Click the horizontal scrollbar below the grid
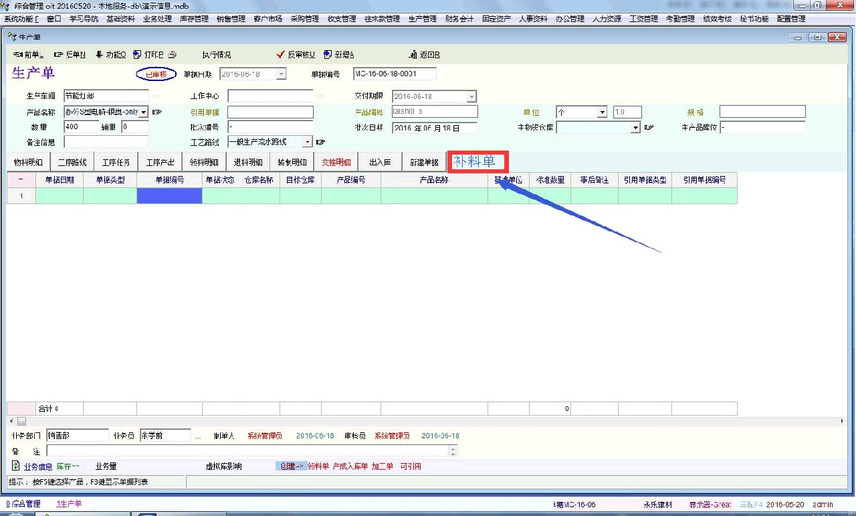This screenshot has width=856, height=516. click(428, 421)
